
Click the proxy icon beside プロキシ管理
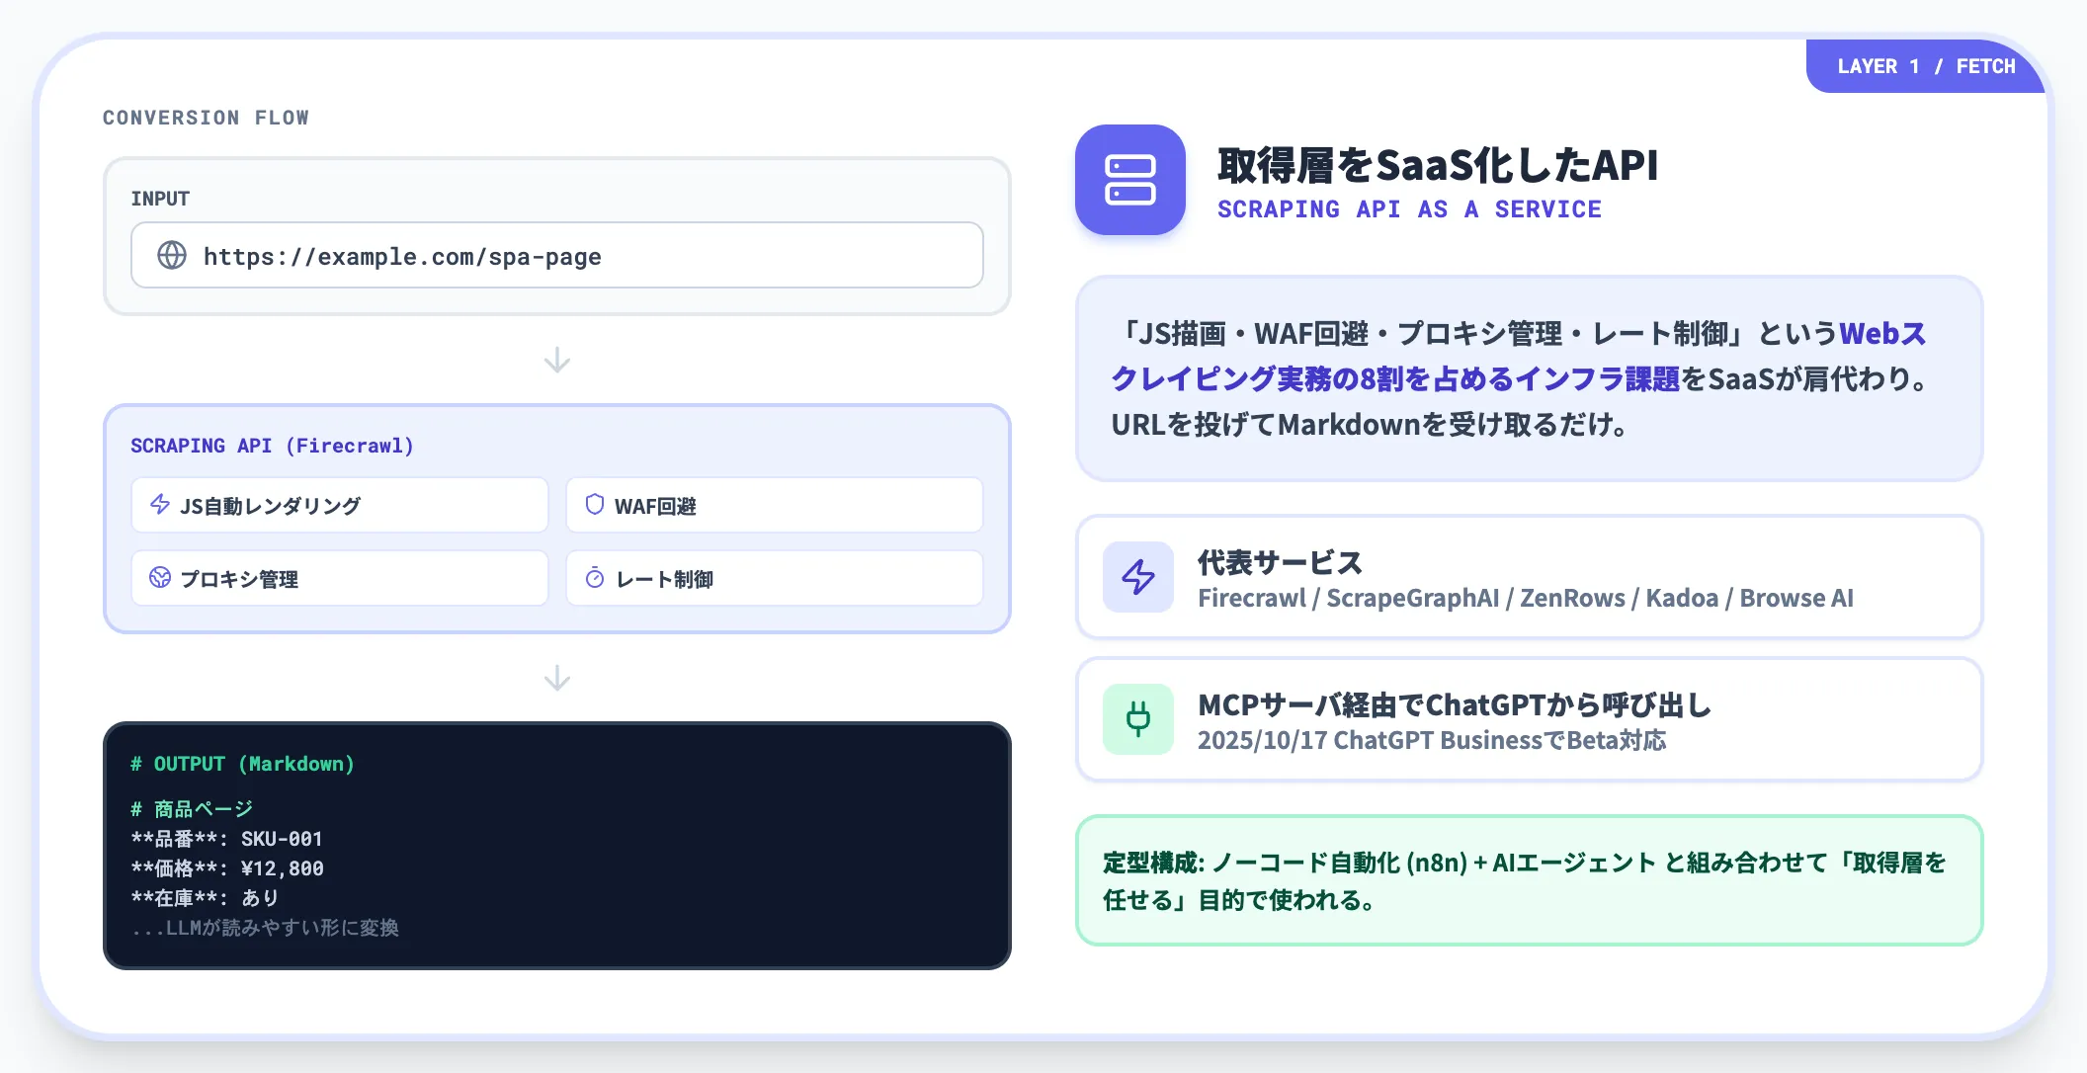coord(160,577)
